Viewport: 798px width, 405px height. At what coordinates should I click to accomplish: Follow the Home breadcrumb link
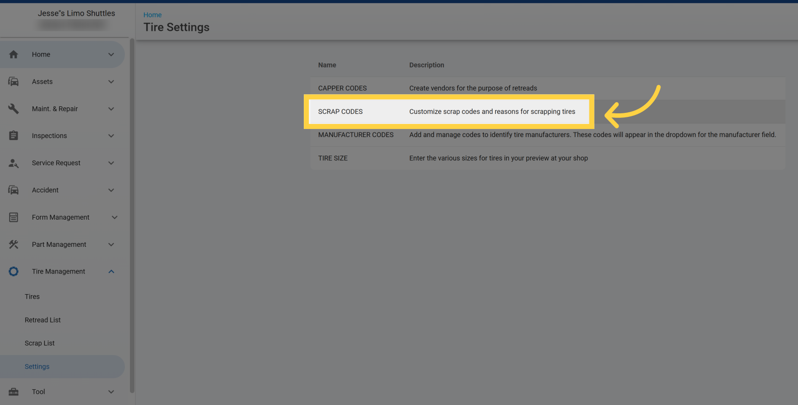[153, 15]
